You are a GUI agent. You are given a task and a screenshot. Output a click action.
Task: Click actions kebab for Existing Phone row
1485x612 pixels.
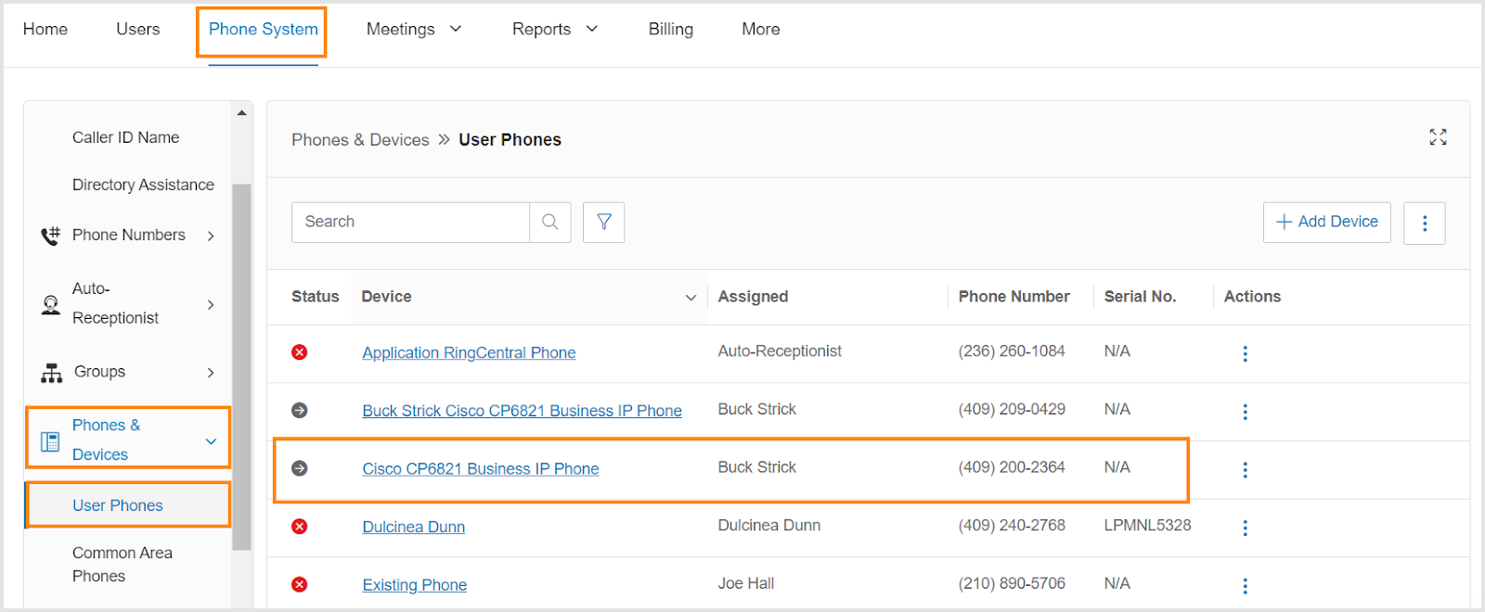pyautogui.click(x=1245, y=586)
